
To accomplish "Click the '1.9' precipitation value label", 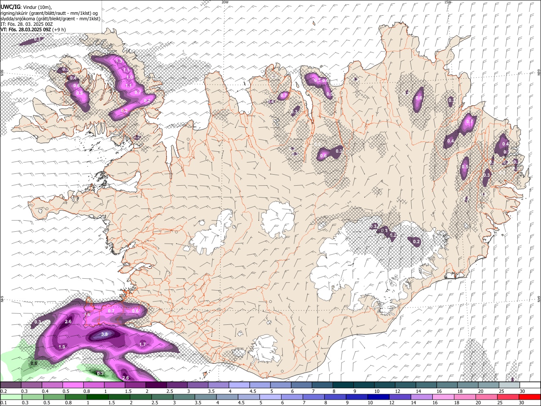I will tap(62, 347).
